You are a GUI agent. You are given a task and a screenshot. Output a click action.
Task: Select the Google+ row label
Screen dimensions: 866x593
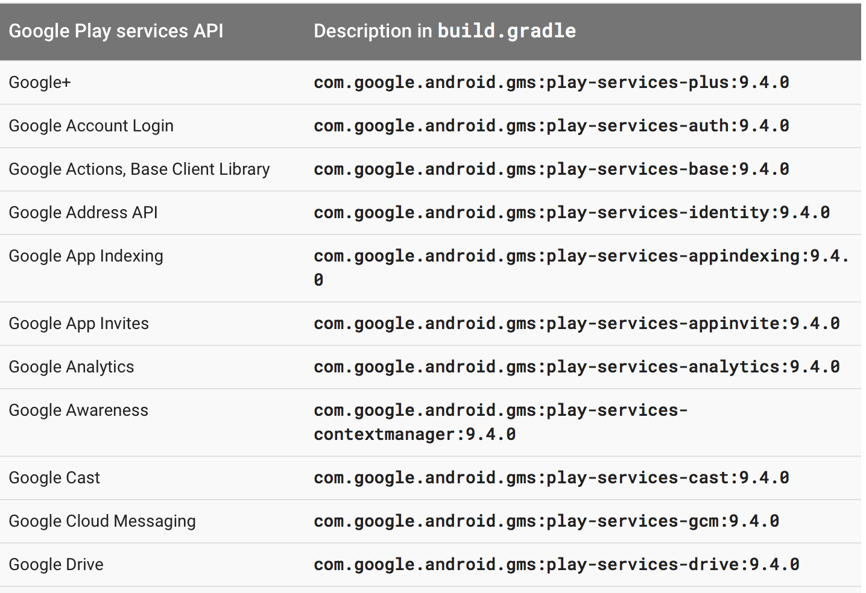pos(40,83)
